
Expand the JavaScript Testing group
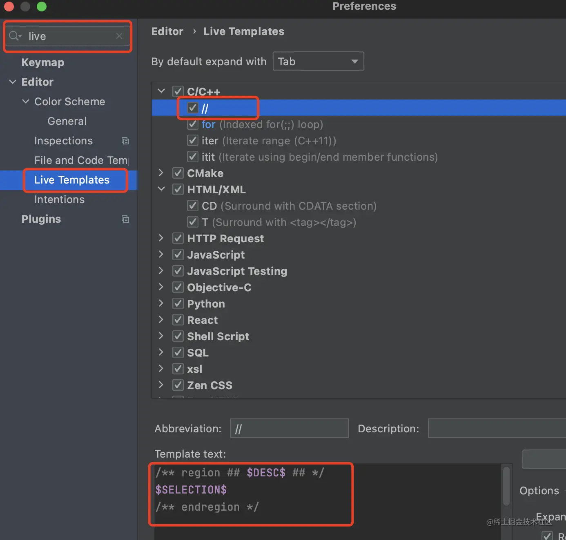[x=161, y=270]
